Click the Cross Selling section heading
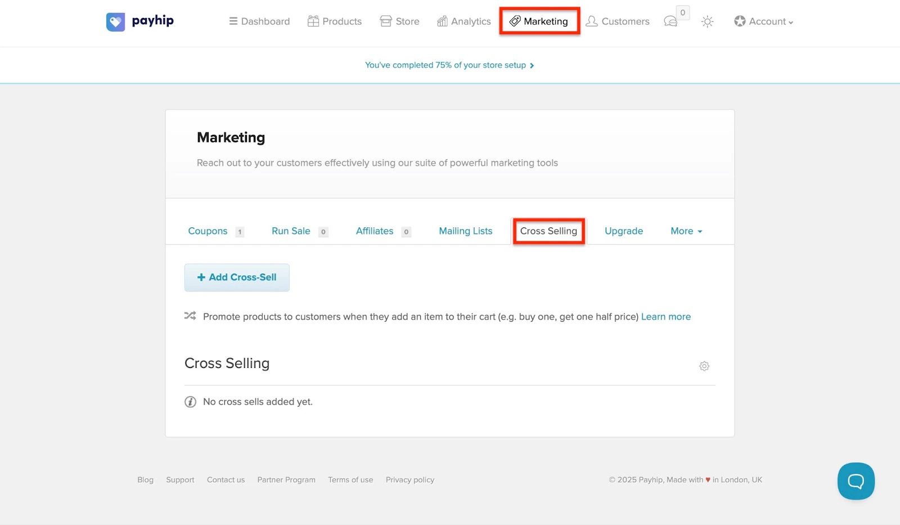This screenshot has width=900, height=525. [227, 364]
